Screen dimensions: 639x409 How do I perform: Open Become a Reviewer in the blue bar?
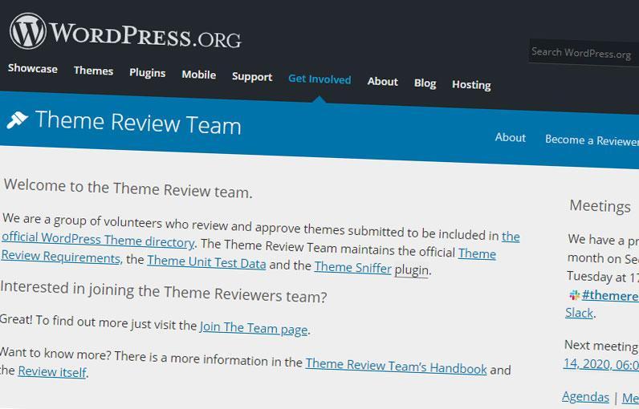click(x=592, y=140)
